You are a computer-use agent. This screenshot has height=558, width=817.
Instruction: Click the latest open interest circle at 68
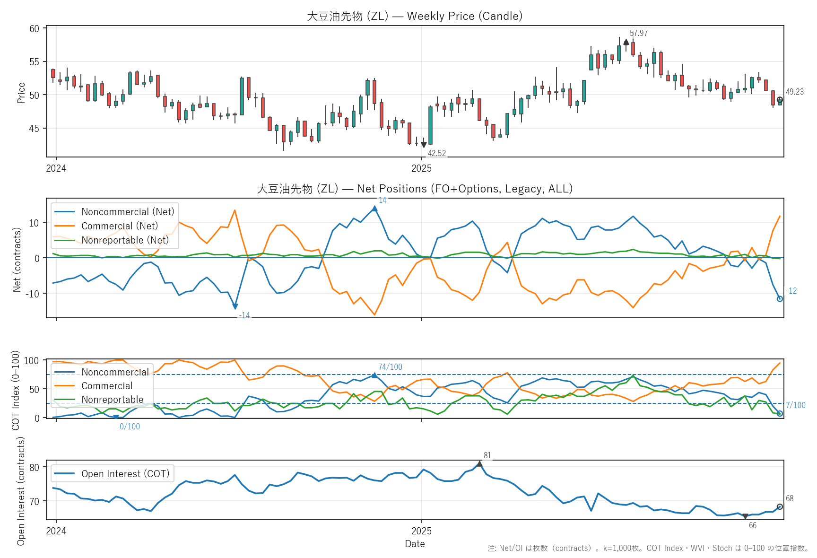click(780, 506)
